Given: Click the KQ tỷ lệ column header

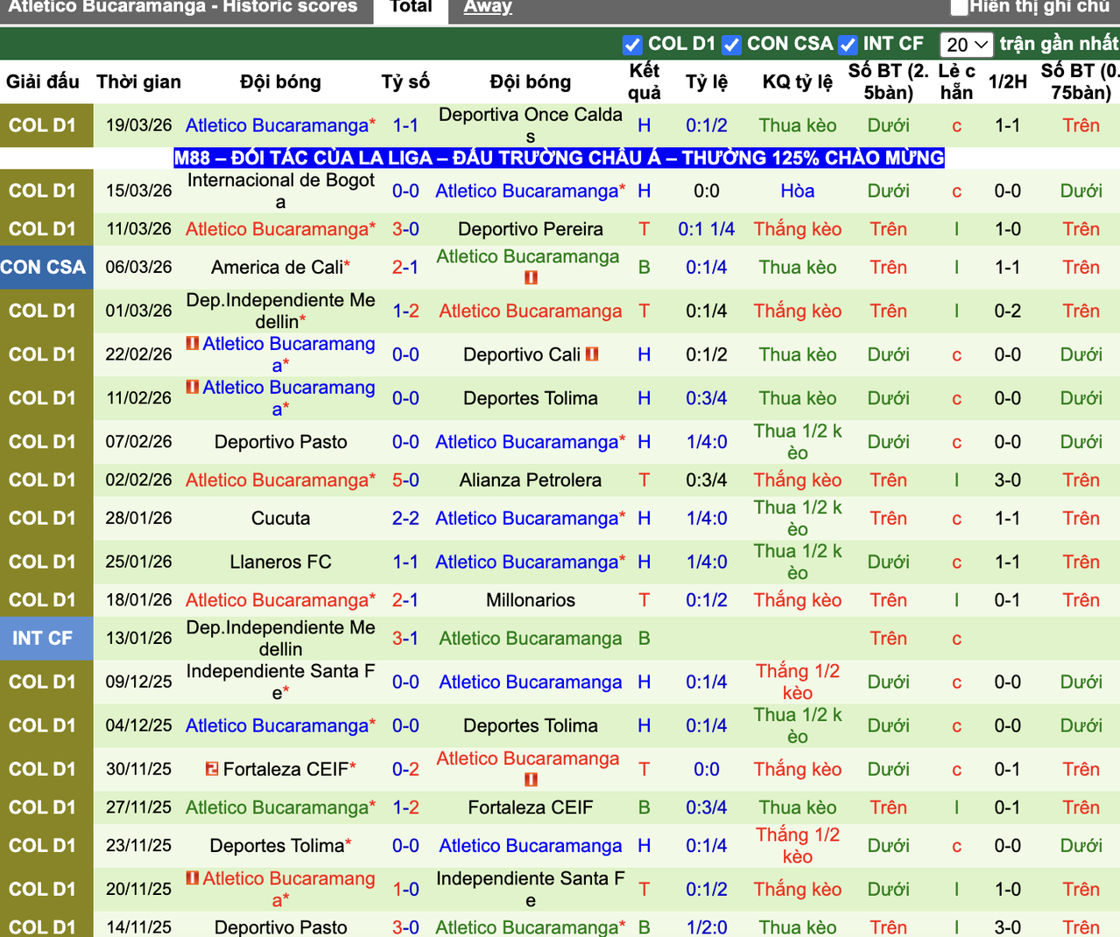Looking at the screenshot, I should point(798,81).
